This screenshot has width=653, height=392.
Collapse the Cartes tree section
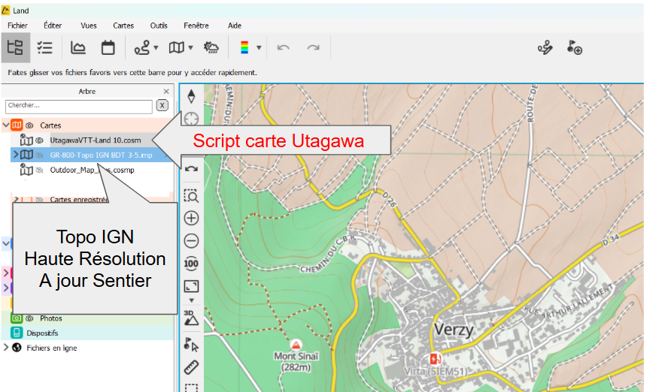[7, 125]
